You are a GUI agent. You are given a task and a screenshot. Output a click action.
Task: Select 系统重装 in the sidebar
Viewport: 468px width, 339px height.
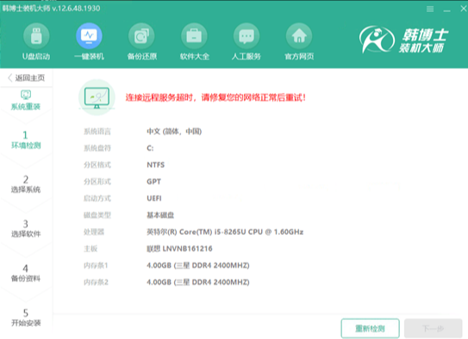[x=26, y=101]
